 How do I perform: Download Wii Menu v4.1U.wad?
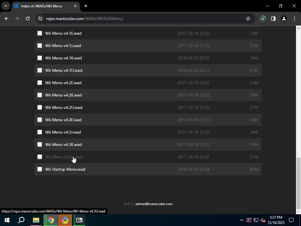pyautogui.click(x=63, y=70)
